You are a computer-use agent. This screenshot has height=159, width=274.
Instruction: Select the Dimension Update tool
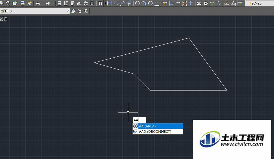coord(240,3)
